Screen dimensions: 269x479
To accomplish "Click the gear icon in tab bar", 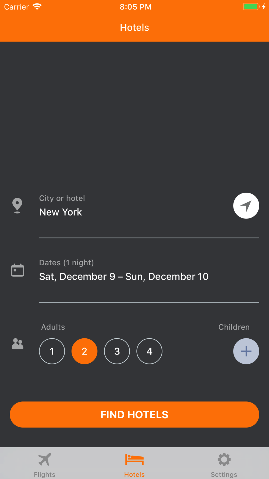I will click(224, 459).
